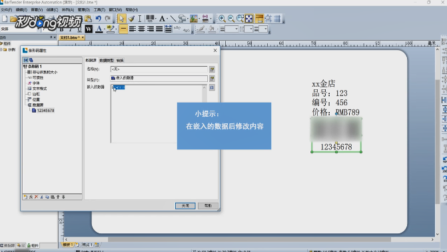Open the 窗口(W) menu
The image size is (447, 252).
point(115,10)
